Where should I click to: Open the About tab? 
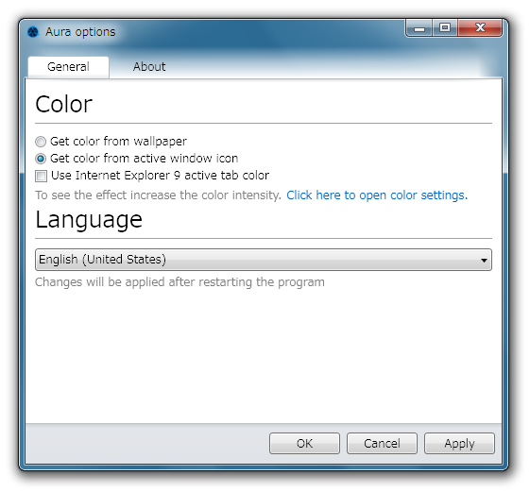(149, 67)
